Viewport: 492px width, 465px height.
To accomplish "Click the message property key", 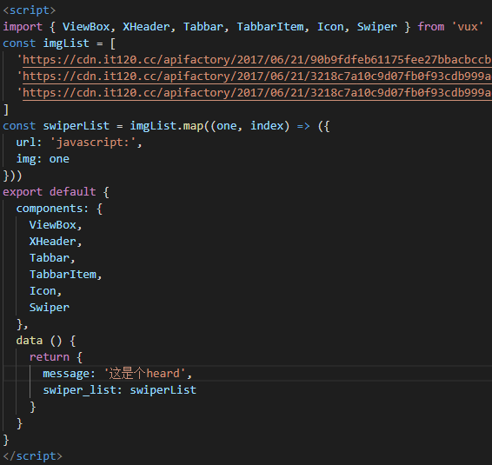I will click(66, 374).
